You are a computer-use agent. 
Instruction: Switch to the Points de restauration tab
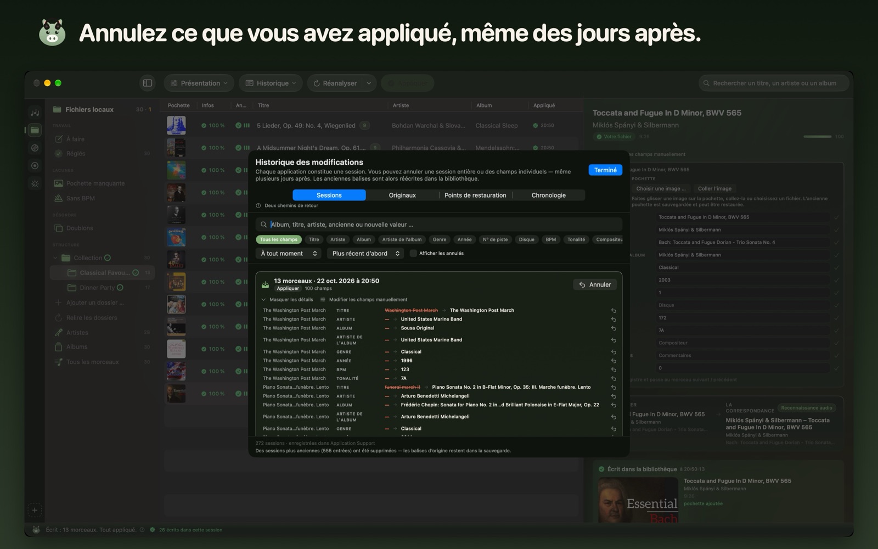(475, 195)
